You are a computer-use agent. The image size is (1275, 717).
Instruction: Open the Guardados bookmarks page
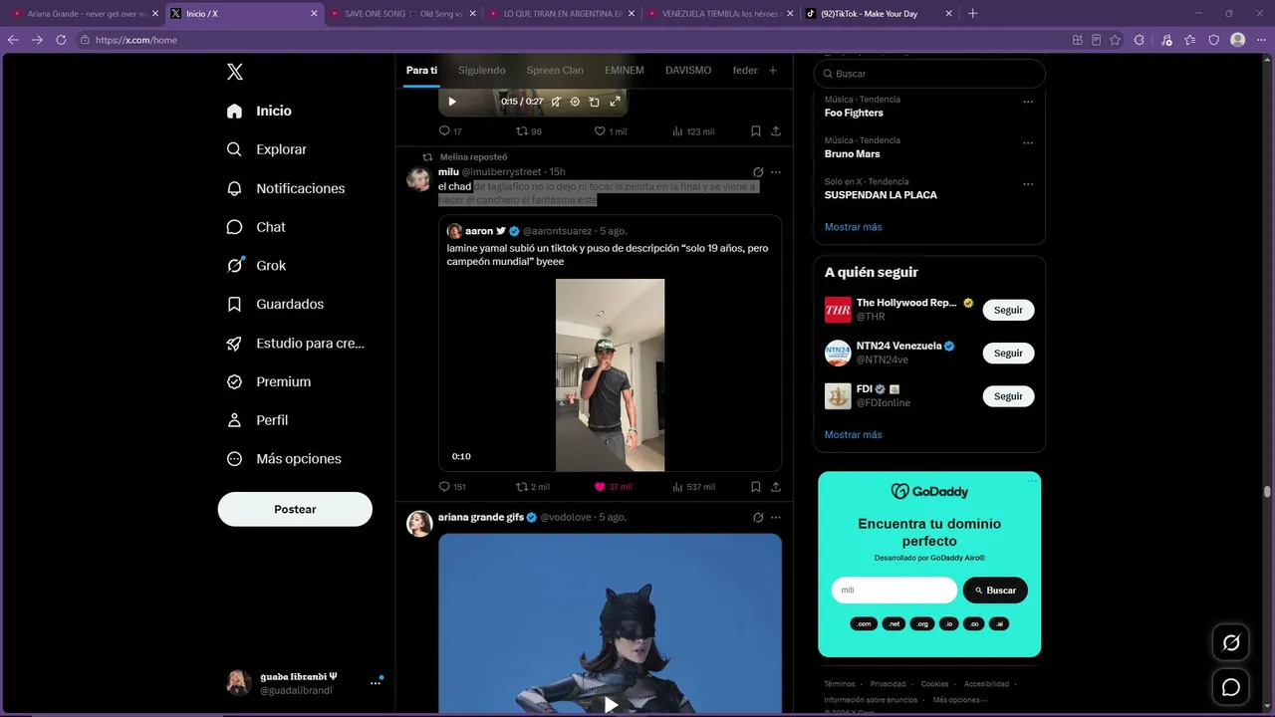pos(275,304)
